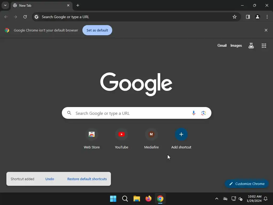Launch Firefox from the taskbar
273x205 pixels.
(x=148, y=199)
